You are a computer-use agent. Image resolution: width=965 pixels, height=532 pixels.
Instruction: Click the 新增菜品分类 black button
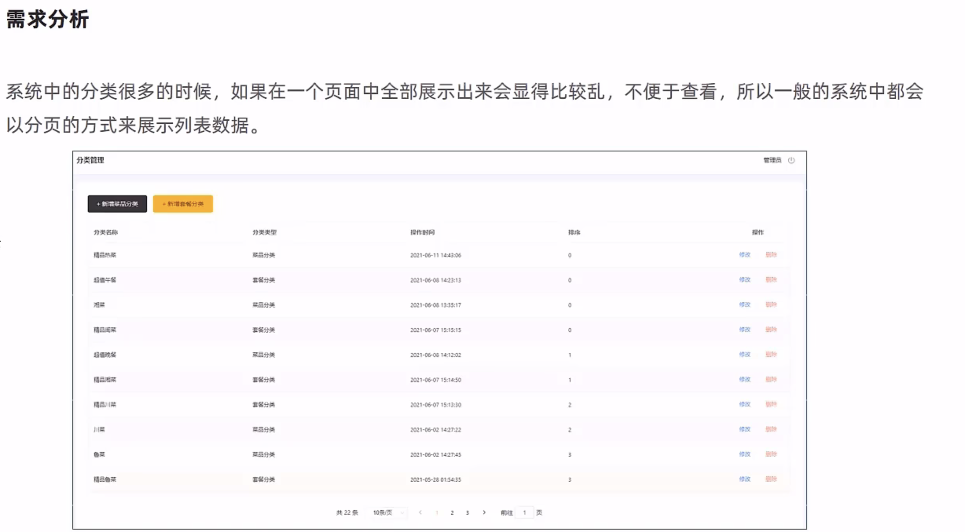(117, 204)
